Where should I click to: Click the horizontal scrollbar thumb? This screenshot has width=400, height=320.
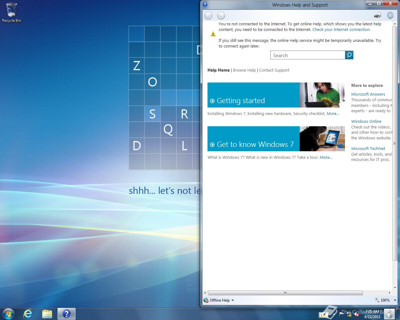[285, 293]
